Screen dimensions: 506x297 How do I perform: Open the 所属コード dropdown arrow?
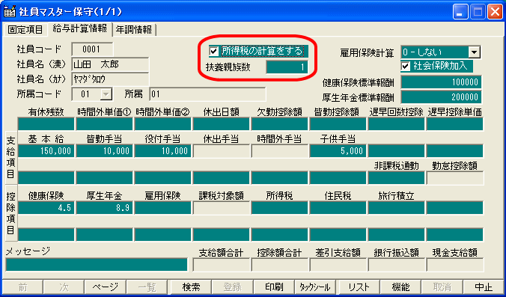coord(106,94)
